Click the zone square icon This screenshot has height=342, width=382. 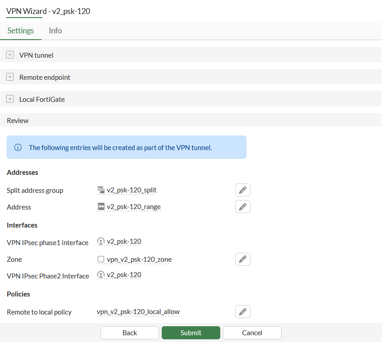[101, 260]
